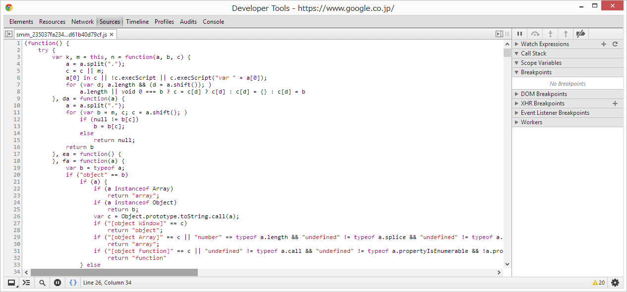Toggle the debugger sidebar visibility

pyautogui.click(x=499, y=34)
